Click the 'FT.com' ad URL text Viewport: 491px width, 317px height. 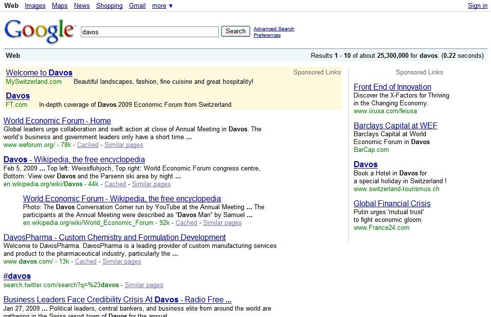click(17, 105)
